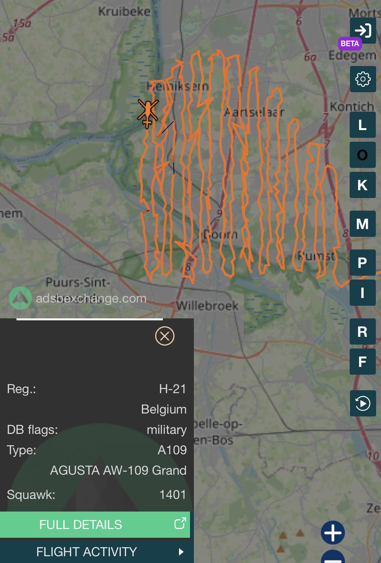Screen dimensions: 381x563
Task: Expand the FLIGHT ACTIVITY section
Action: (97, 552)
